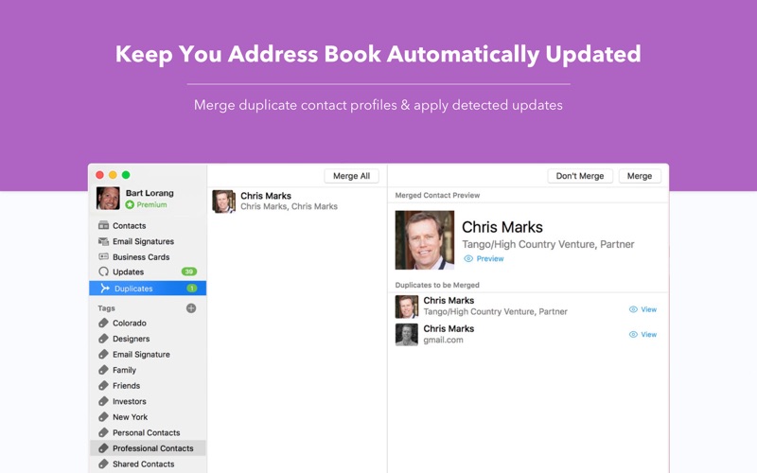Click the Colorado tag icon

[103, 324]
